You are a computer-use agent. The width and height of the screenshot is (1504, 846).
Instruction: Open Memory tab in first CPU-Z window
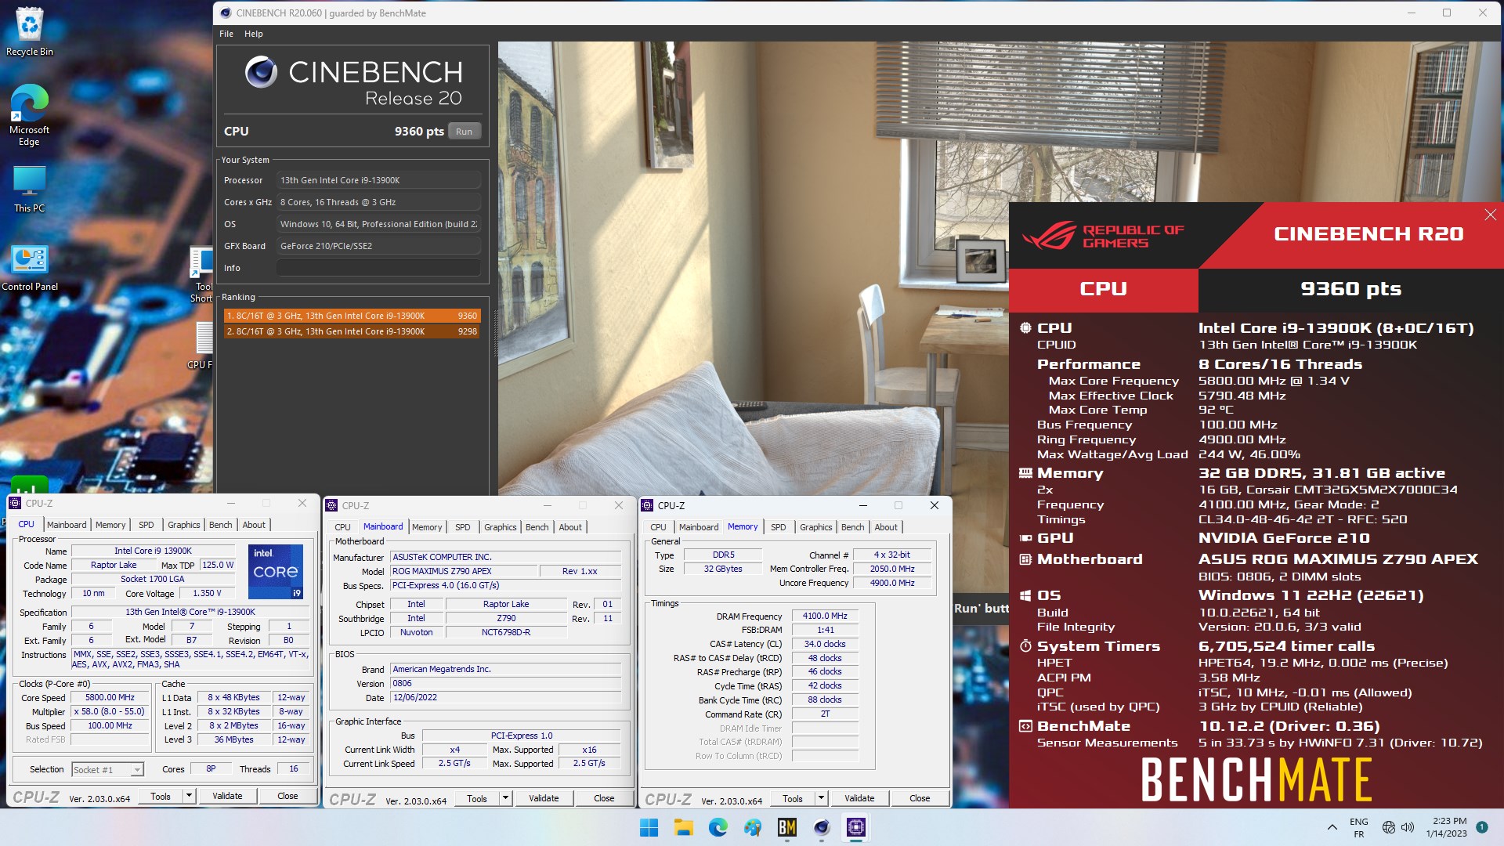(110, 525)
